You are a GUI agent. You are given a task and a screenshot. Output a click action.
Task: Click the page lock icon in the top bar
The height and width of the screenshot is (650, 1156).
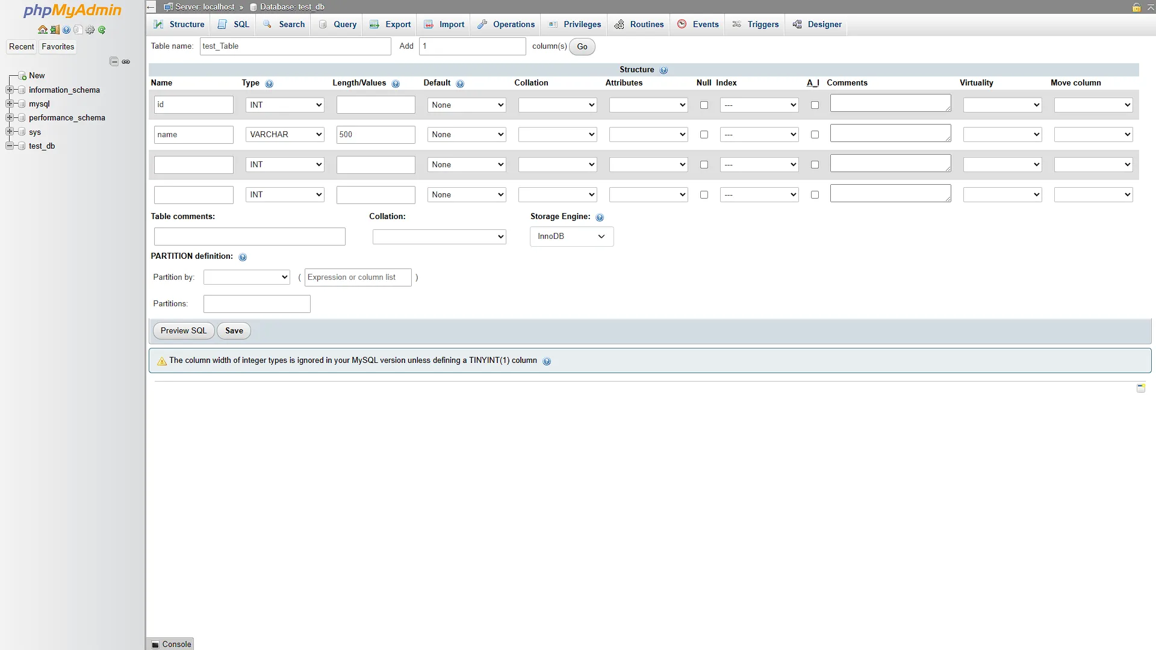1137,7
